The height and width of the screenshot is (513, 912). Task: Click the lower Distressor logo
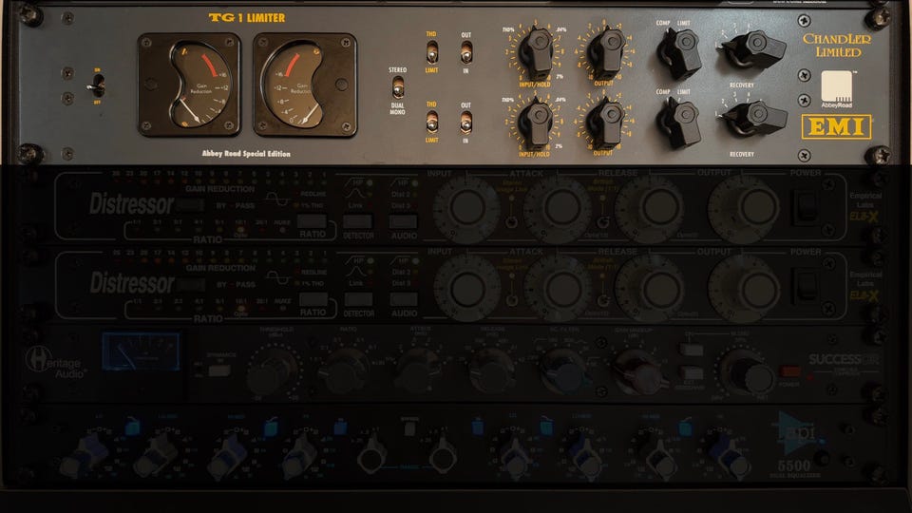pos(132,283)
